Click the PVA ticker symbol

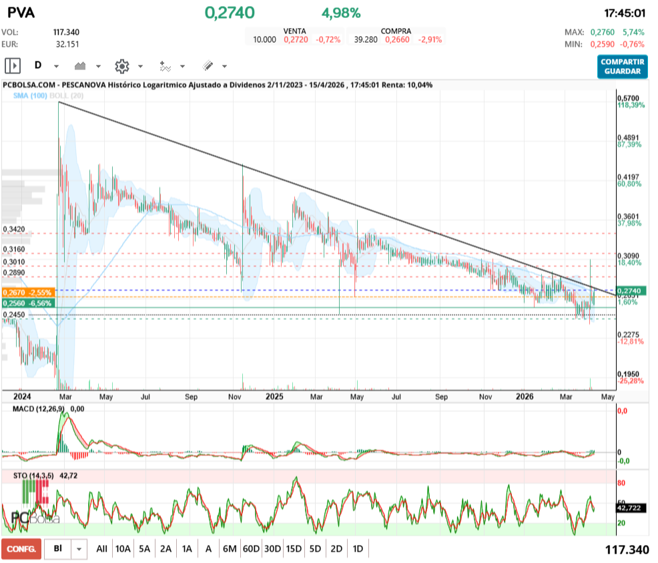tap(21, 13)
